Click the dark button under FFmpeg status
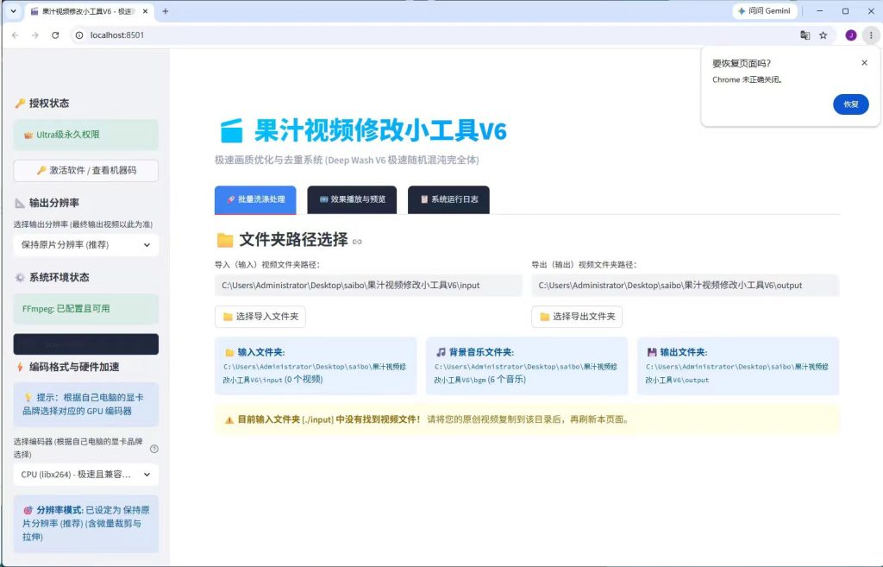The height and width of the screenshot is (567, 883). [x=86, y=343]
